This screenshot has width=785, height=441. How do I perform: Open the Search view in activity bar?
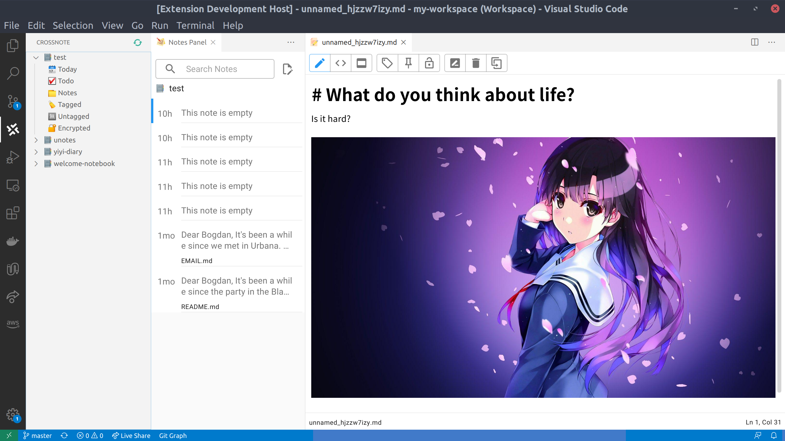[x=13, y=73]
